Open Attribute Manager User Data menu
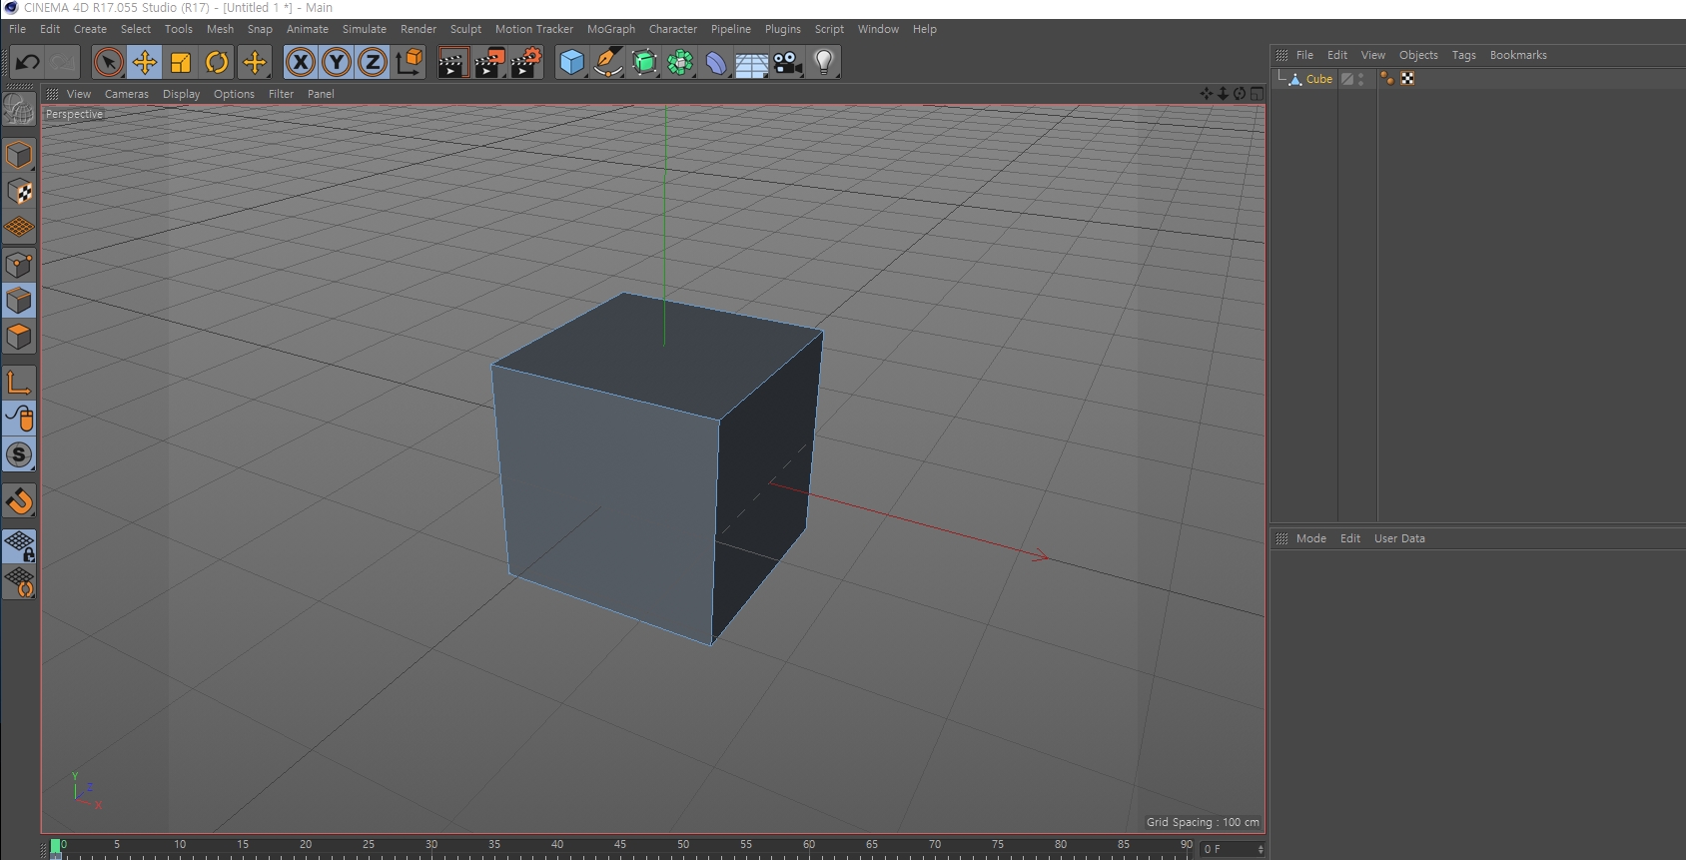The width and height of the screenshot is (1686, 860). 1399,538
